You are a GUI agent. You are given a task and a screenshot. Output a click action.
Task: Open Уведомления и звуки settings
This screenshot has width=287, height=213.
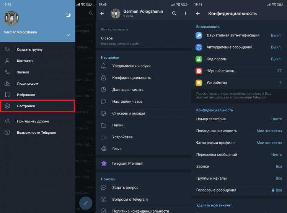pos(143,66)
